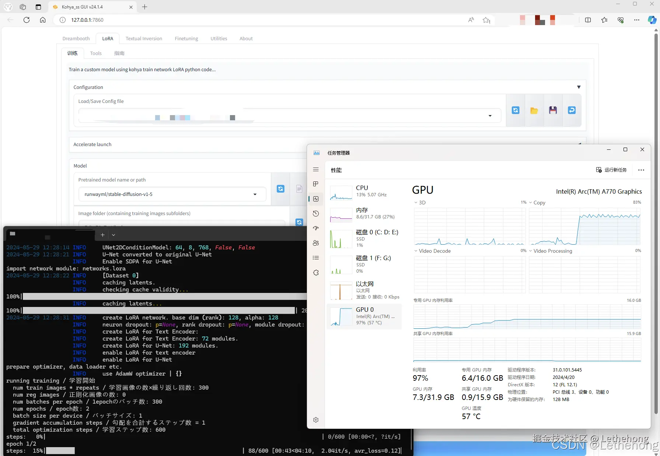Open browser settings and more menu
Viewport: 660px width, 456px height.
pyautogui.click(x=637, y=20)
